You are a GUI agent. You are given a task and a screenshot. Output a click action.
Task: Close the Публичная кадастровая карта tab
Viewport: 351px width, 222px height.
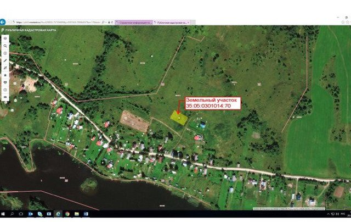tap(188, 23)
